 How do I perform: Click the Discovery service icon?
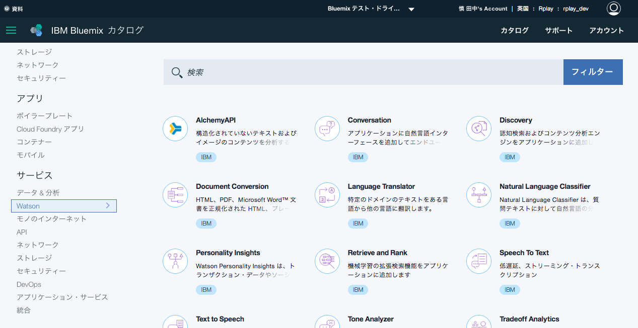(479, 129)
